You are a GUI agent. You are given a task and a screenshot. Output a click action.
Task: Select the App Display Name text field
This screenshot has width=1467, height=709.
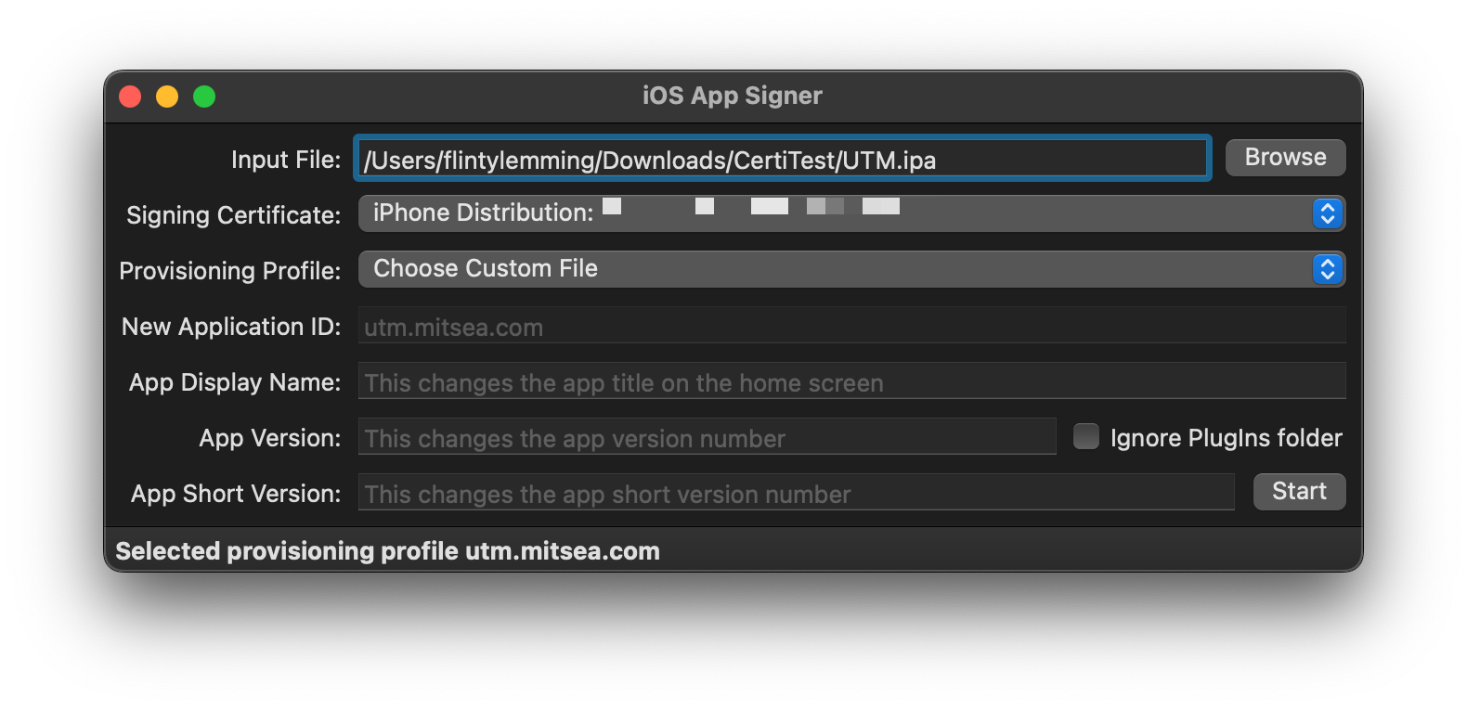(x=850, y=382)
